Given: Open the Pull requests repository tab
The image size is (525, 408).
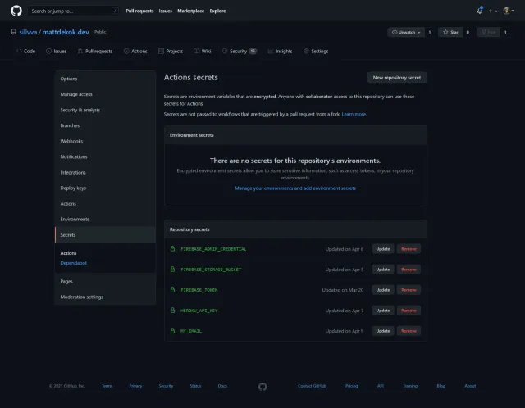Looking at the screenshot, I should coord(95,51).
